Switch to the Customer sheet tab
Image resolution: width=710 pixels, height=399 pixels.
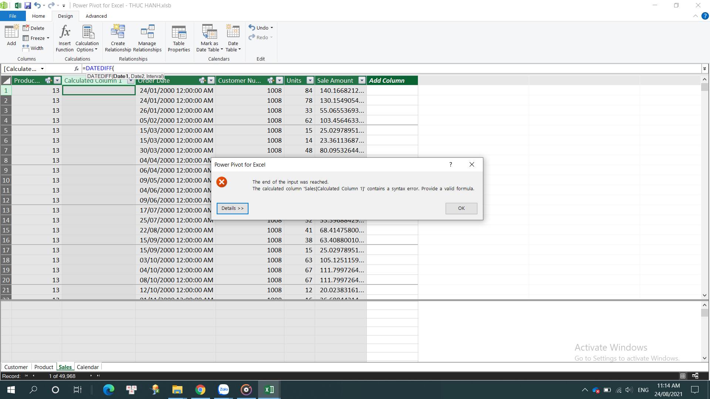[16, 367]
